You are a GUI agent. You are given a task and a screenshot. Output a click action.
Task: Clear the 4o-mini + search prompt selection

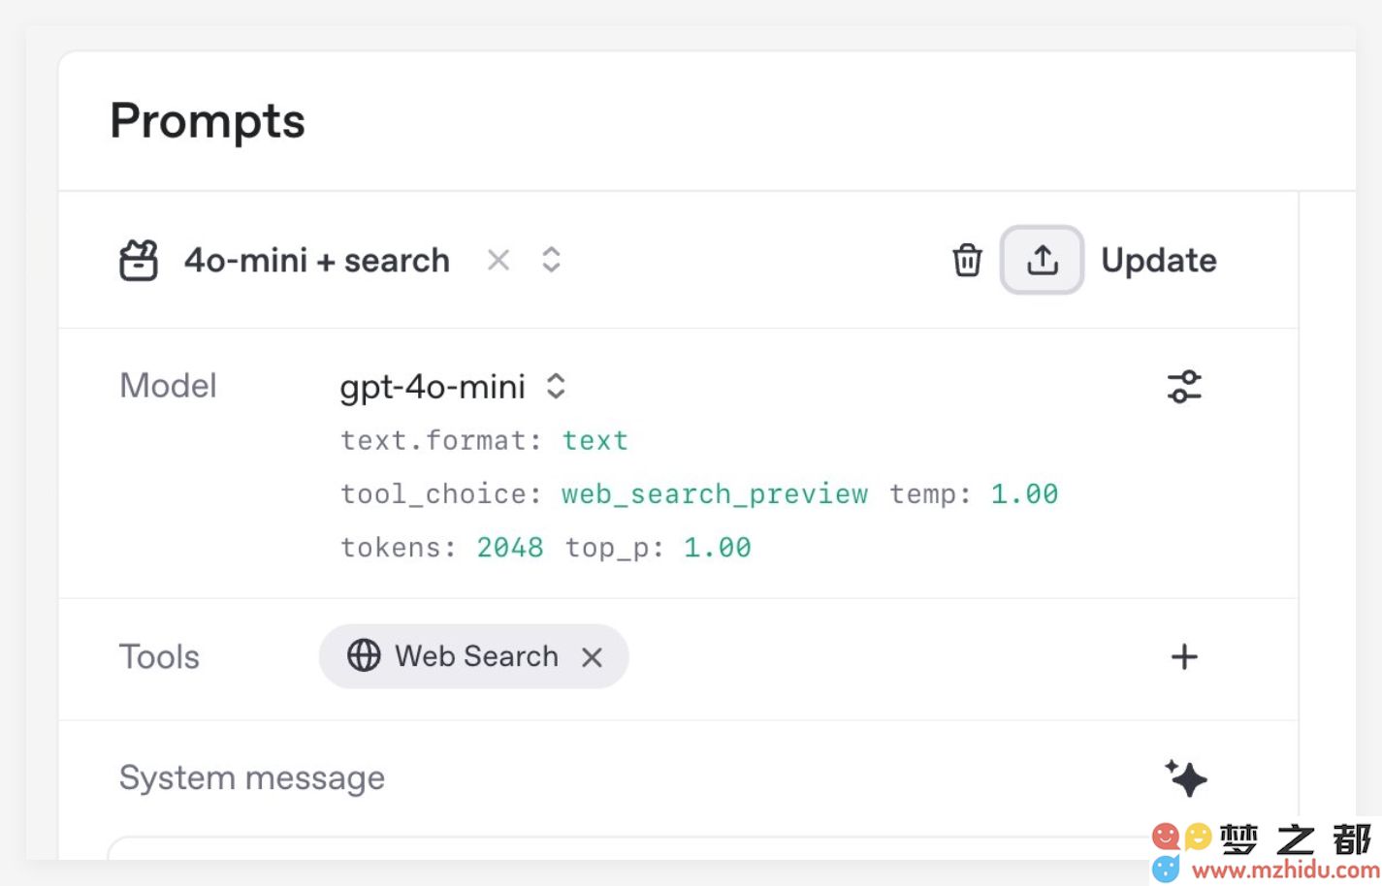pyautogui.click(x=498, y=260)
